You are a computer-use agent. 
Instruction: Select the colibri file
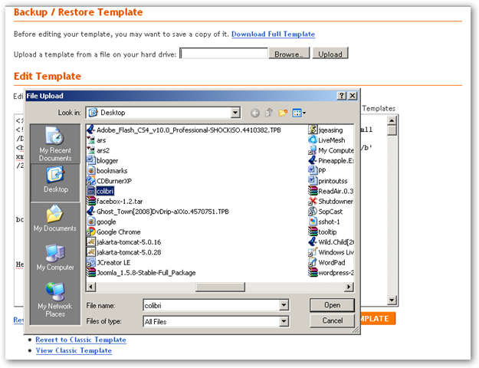coord(100,191)
